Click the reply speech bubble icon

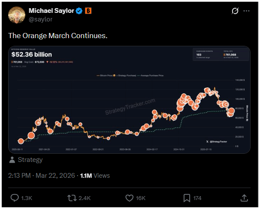15,198
